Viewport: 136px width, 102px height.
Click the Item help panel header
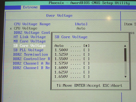pos(130,24)
